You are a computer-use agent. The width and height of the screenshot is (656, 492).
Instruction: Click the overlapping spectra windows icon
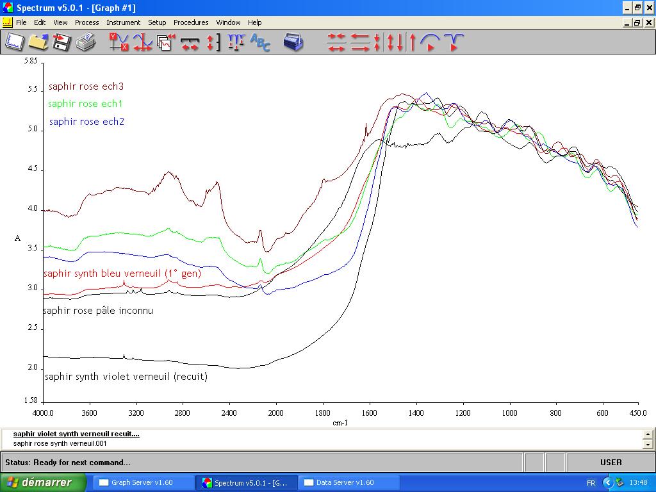pyautogui.click(x=166, y=42)
